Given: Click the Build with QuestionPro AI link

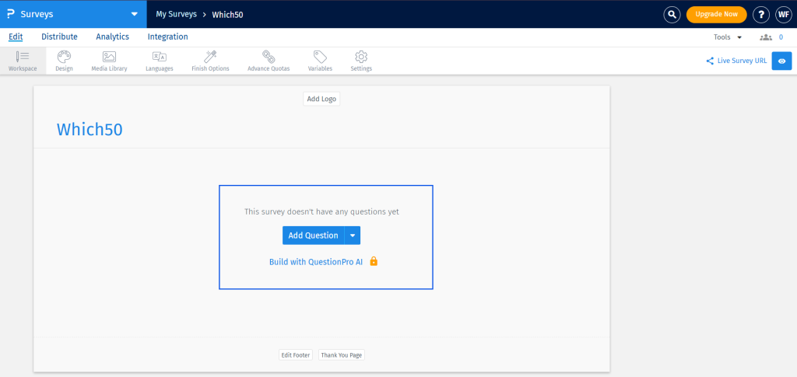Looking at the screenshot, I should coord(316,262).
